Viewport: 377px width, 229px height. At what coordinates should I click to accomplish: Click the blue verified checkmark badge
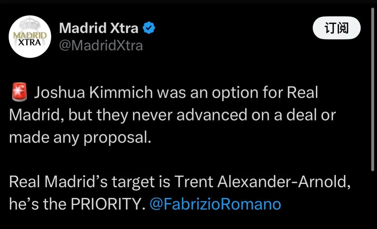coord(149,28)
